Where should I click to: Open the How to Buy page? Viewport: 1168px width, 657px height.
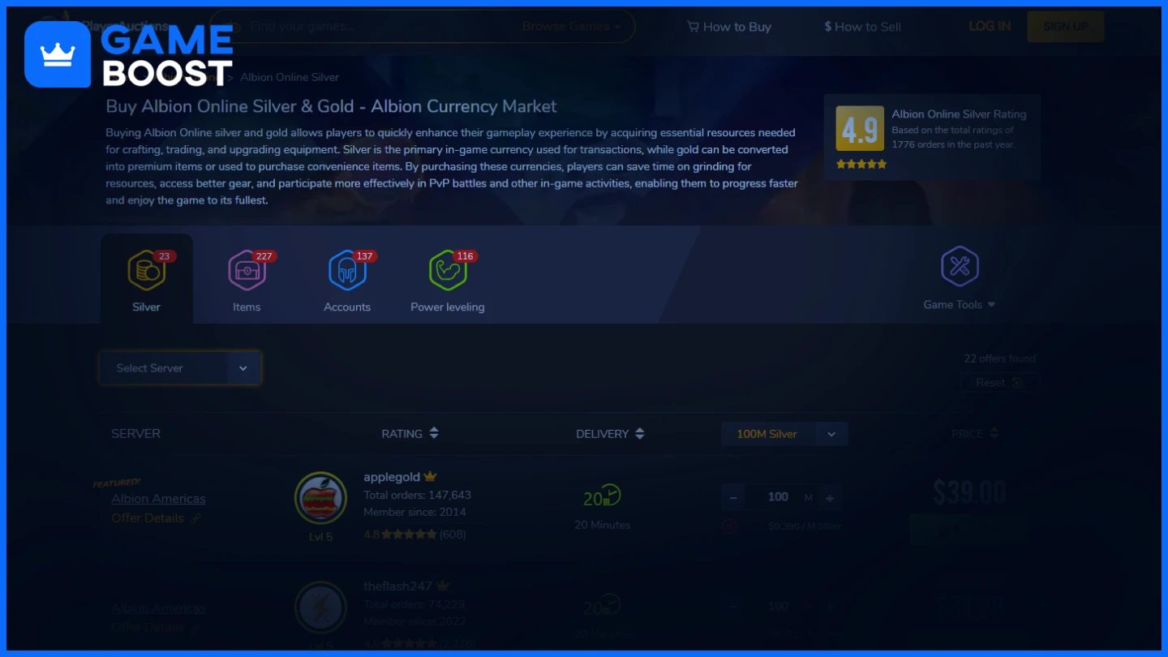click(728, 27)
